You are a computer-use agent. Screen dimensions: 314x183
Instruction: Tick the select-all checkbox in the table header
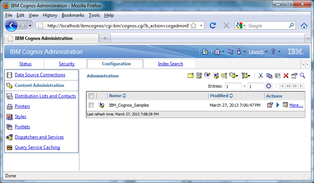(x=91, y=96)
